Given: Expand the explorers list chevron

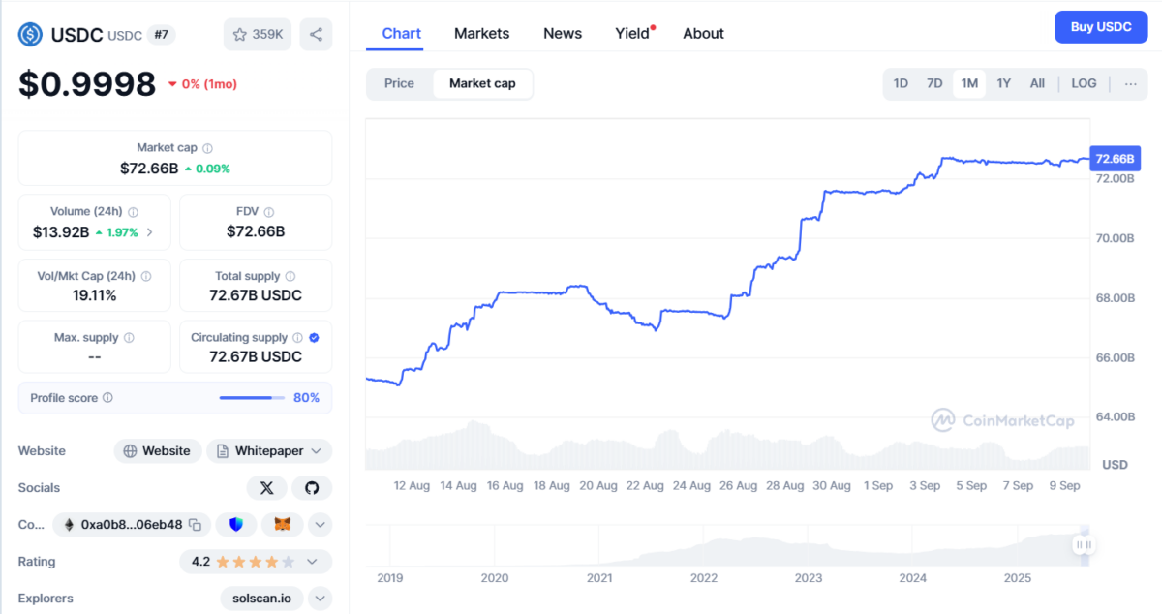Looking at the screenshot, I should click(x=321, y=599).
